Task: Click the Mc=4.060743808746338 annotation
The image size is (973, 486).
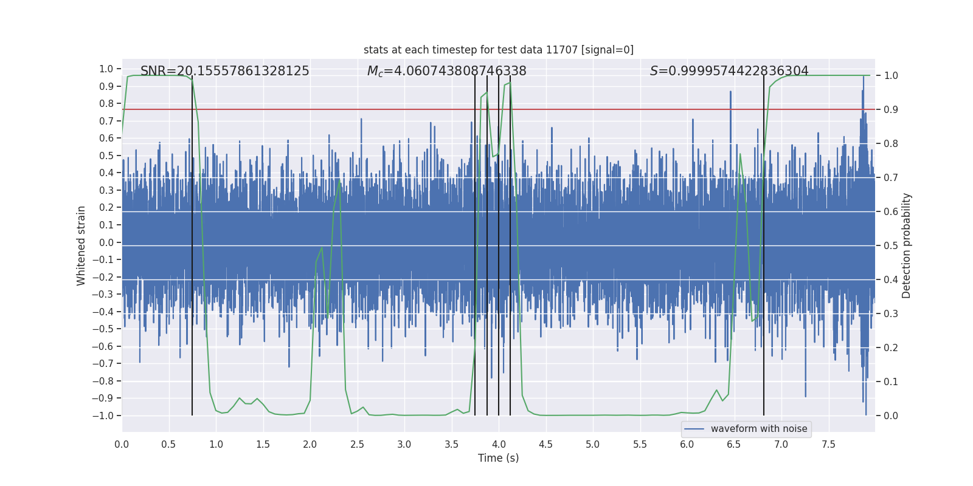Action: [x=447, y=71]
